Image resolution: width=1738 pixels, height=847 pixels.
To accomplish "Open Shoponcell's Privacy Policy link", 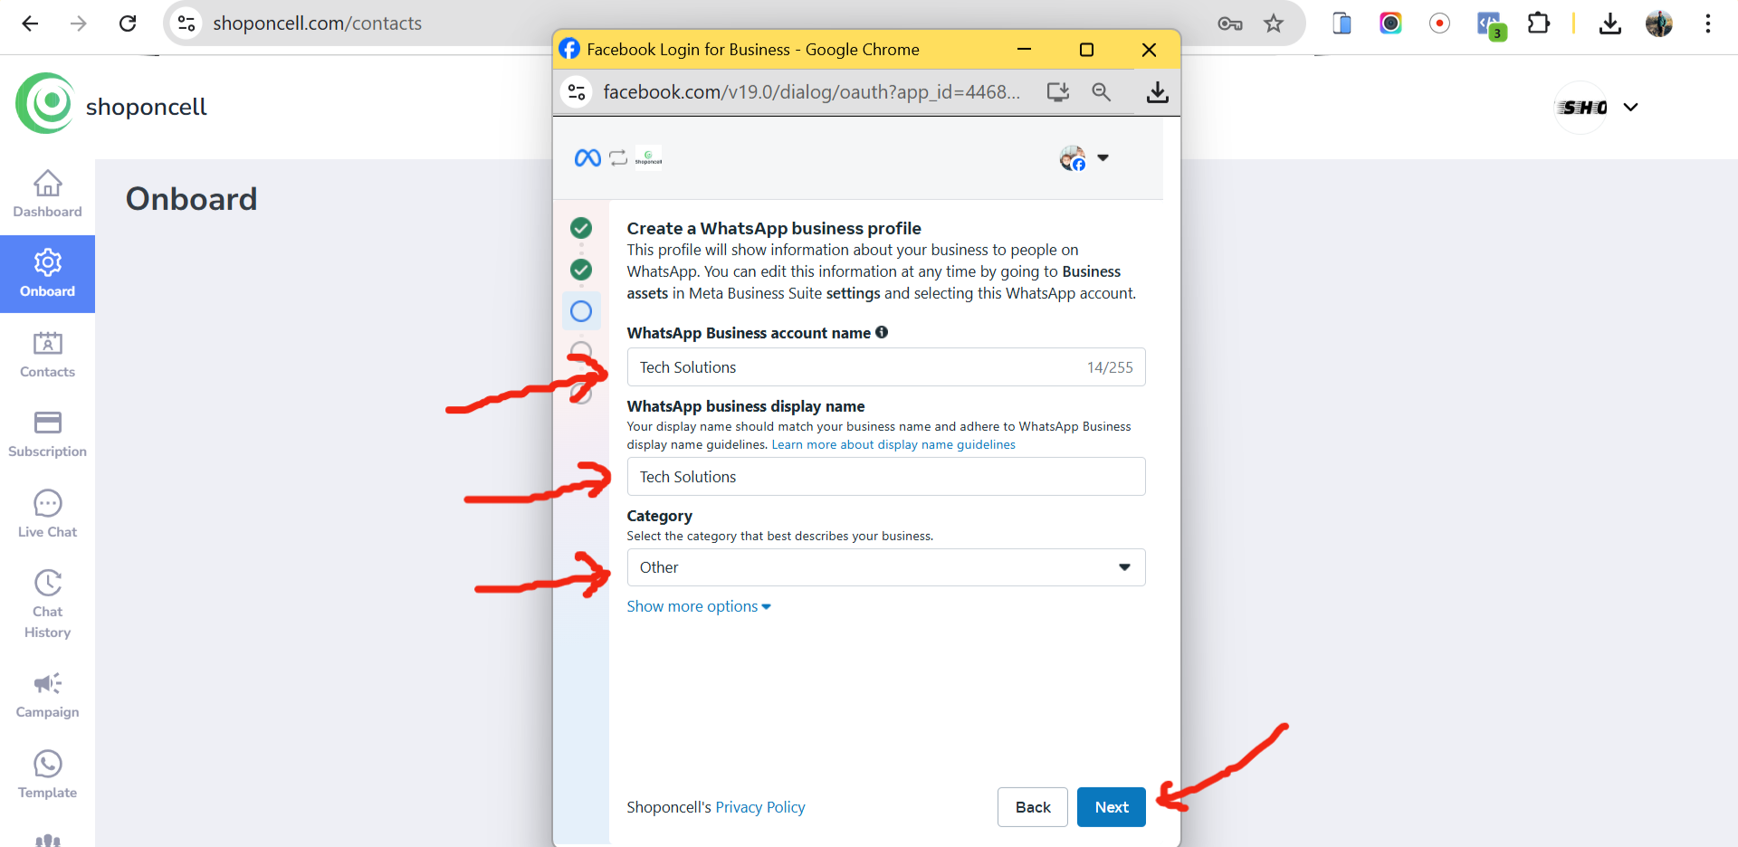I will click(x=759, y=807).
